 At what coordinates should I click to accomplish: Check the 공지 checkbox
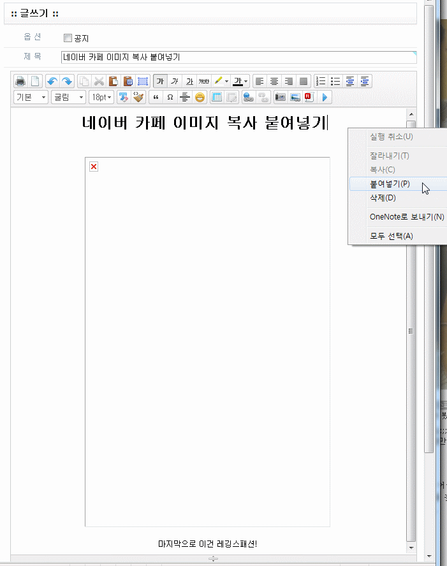coord(68,38)
